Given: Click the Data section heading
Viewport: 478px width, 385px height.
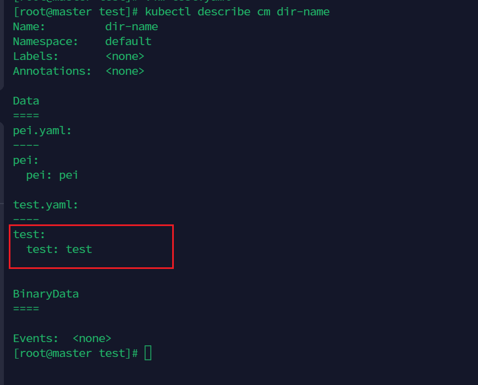Looking at the screenshot, I should coord(26,101).
